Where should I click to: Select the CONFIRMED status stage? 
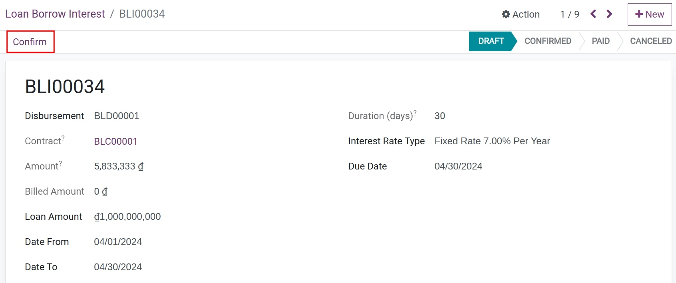[x=547, y=41]
